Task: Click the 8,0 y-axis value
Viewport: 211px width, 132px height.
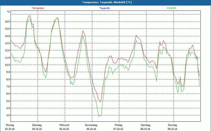Action: click(x=8, y=79)
